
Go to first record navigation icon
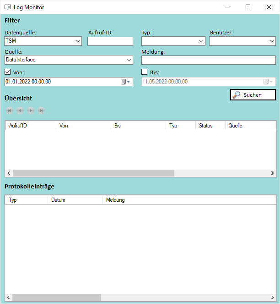(x=9, y=111)
